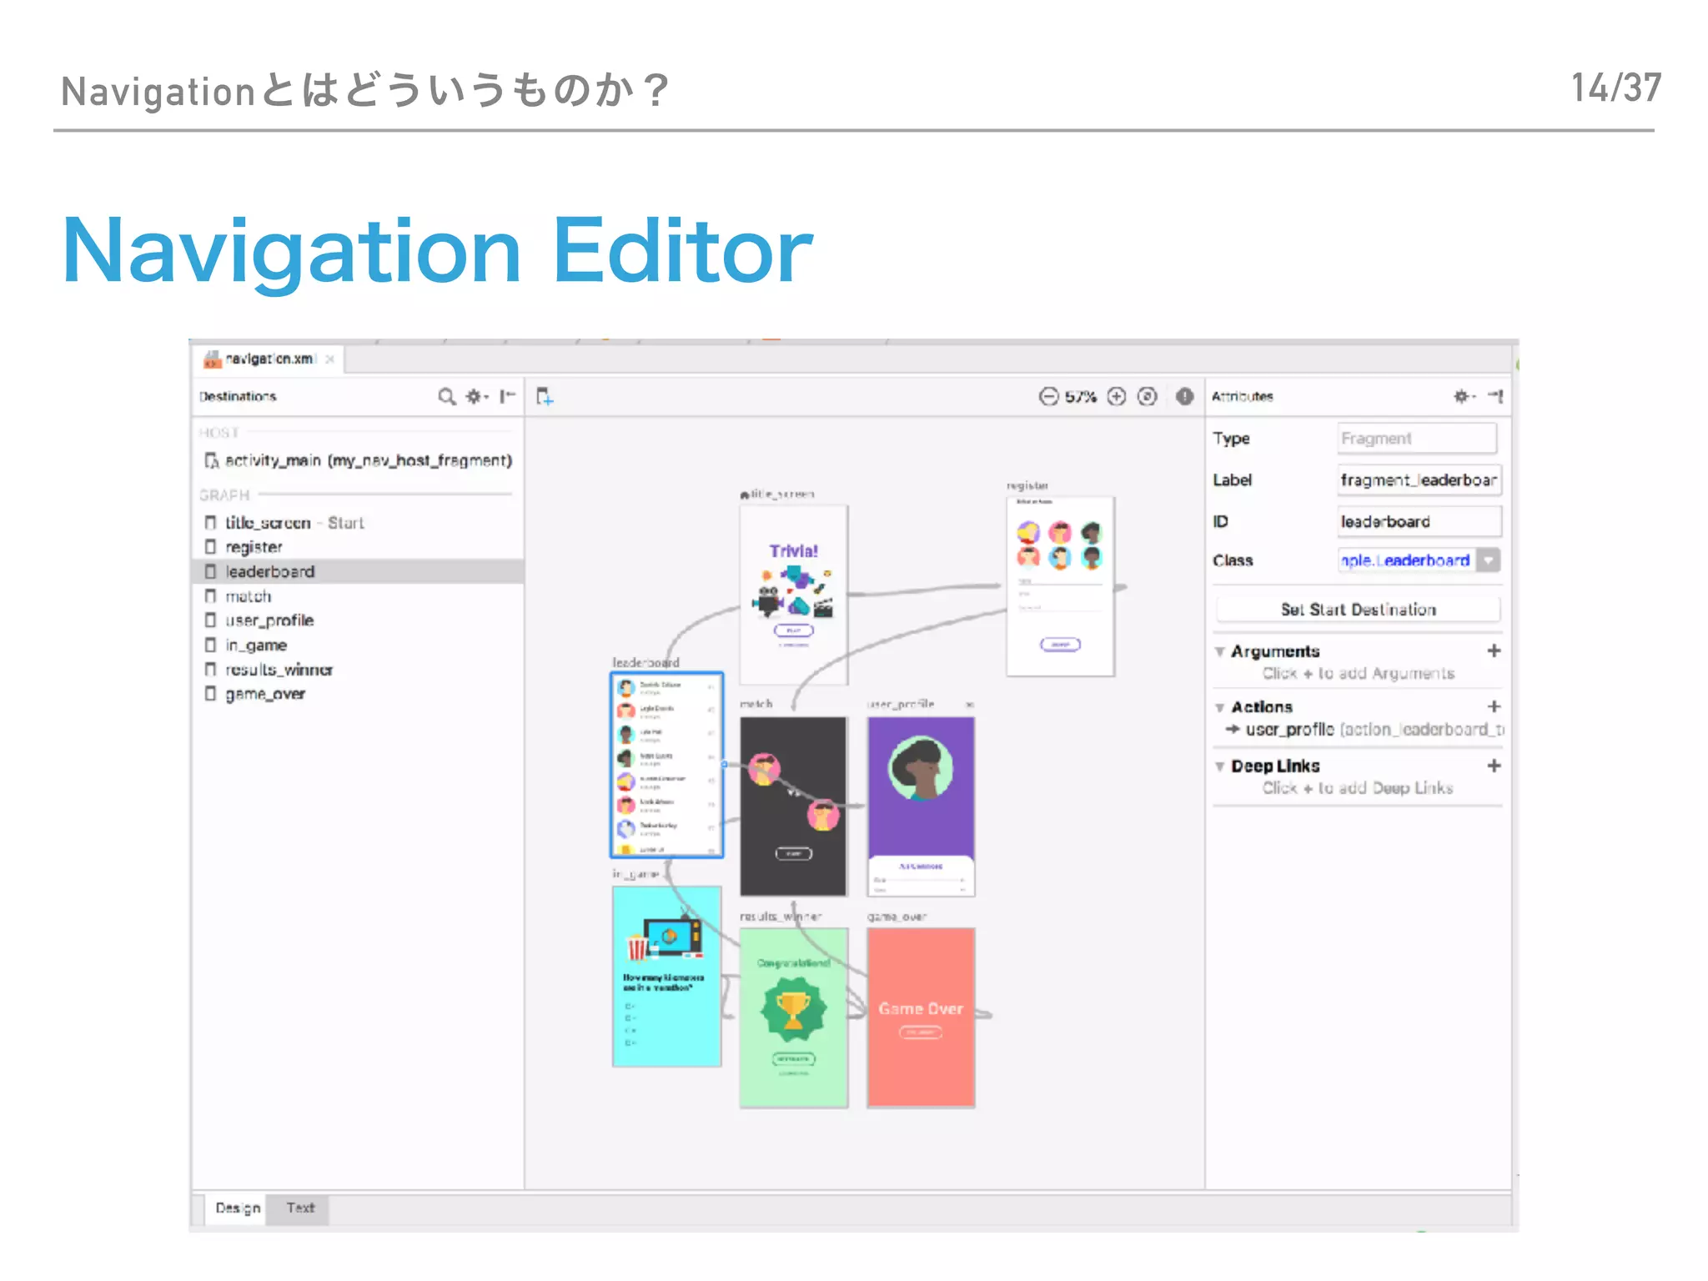
Task: Click the new destination icon
Action: (x=545, y=396)
